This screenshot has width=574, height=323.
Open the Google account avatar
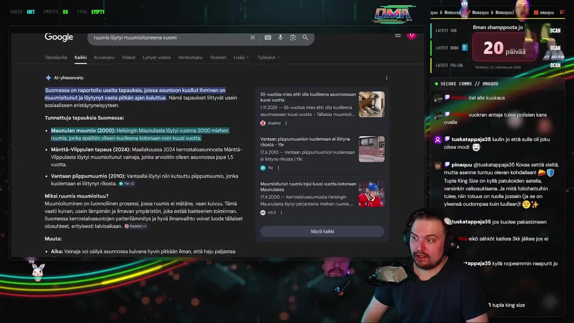(x=411, y=35)
